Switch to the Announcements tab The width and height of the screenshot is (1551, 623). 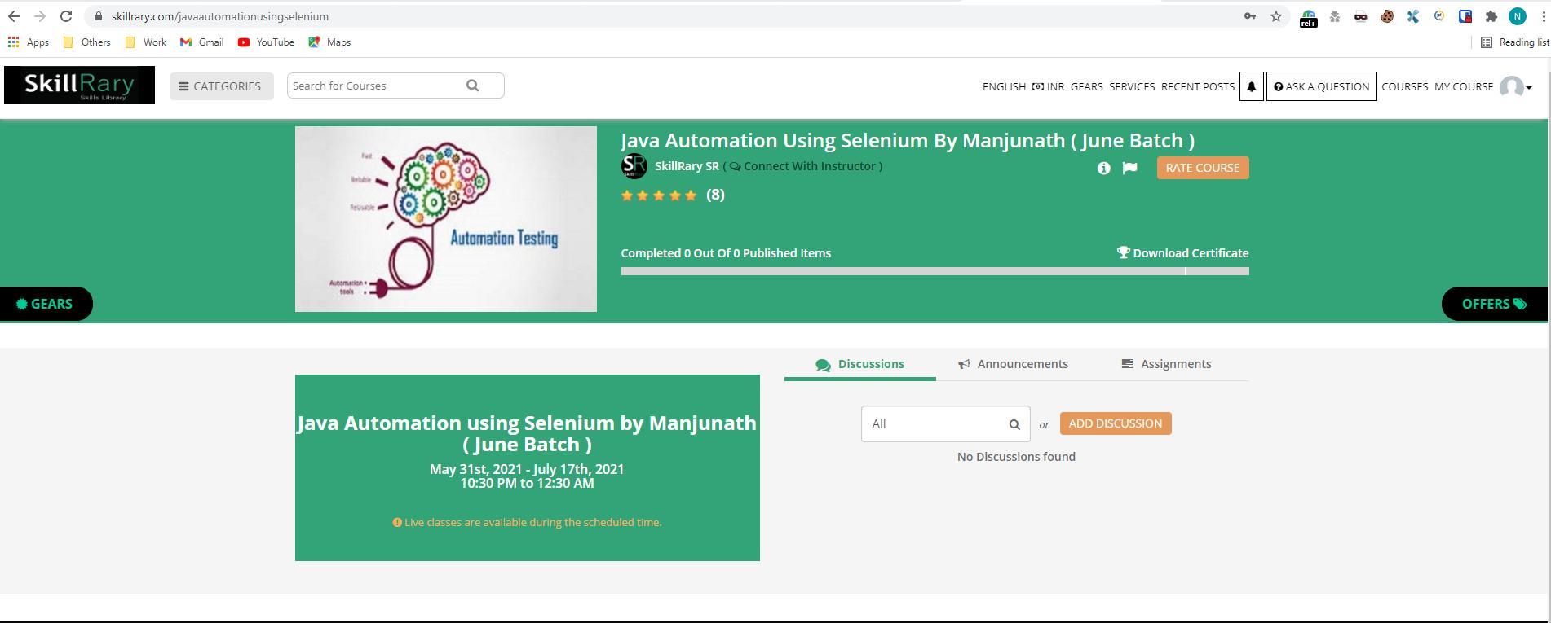point(1013,364)
